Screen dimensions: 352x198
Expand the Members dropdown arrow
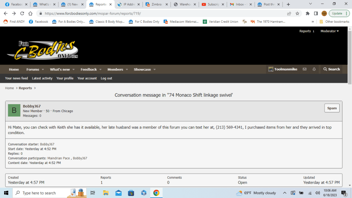pyautogui.click(x=127, y=69)
